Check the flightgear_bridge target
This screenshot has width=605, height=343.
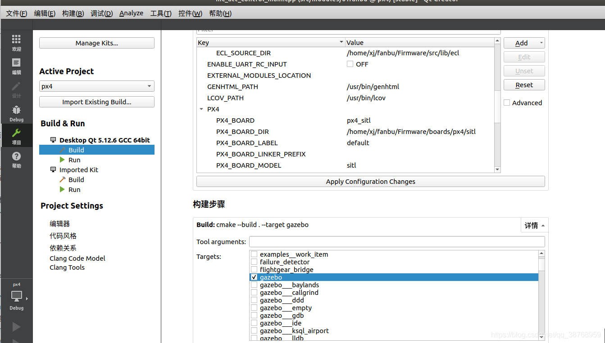click(254, 269)
